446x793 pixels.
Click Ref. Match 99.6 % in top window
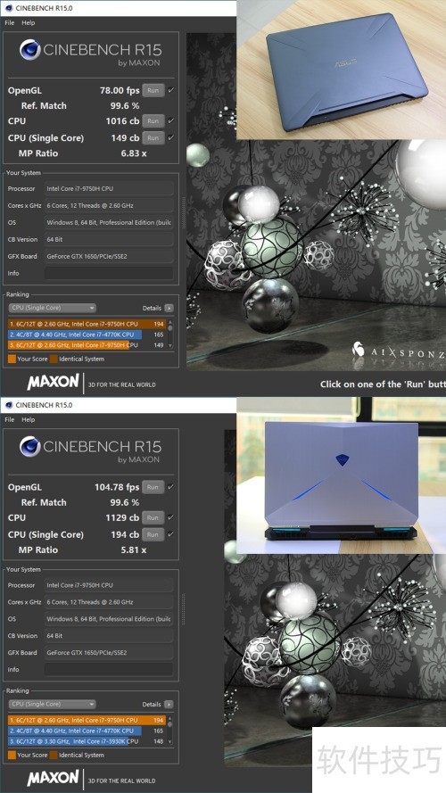pos(125,105)
